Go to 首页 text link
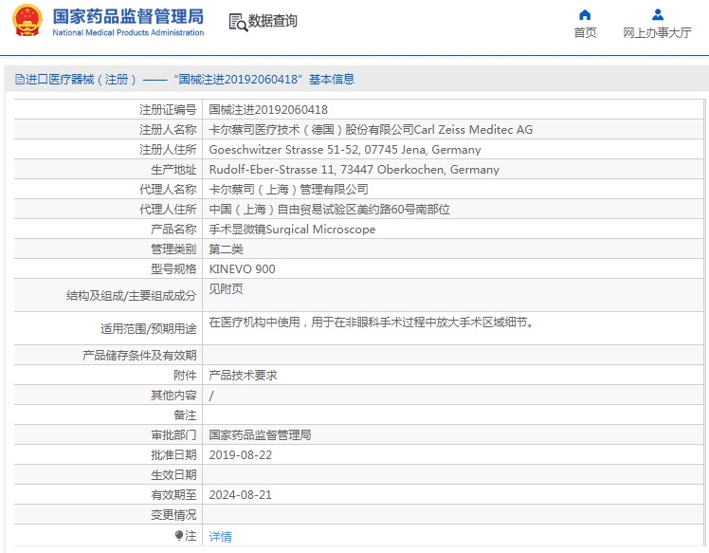Viewport: 709px width, 553px height. [585, 32]
